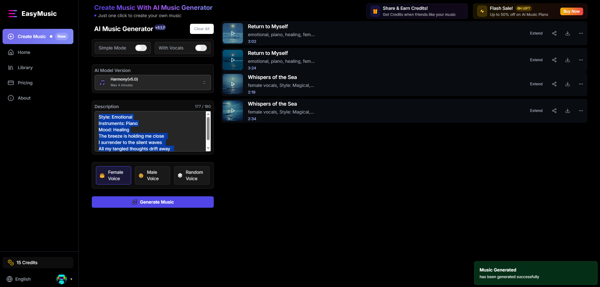The width and height of the screenshot is (600, 287).
Task: Dismiss the Music Generated notification
Action: pyautogui.click(x=536, y=273)
